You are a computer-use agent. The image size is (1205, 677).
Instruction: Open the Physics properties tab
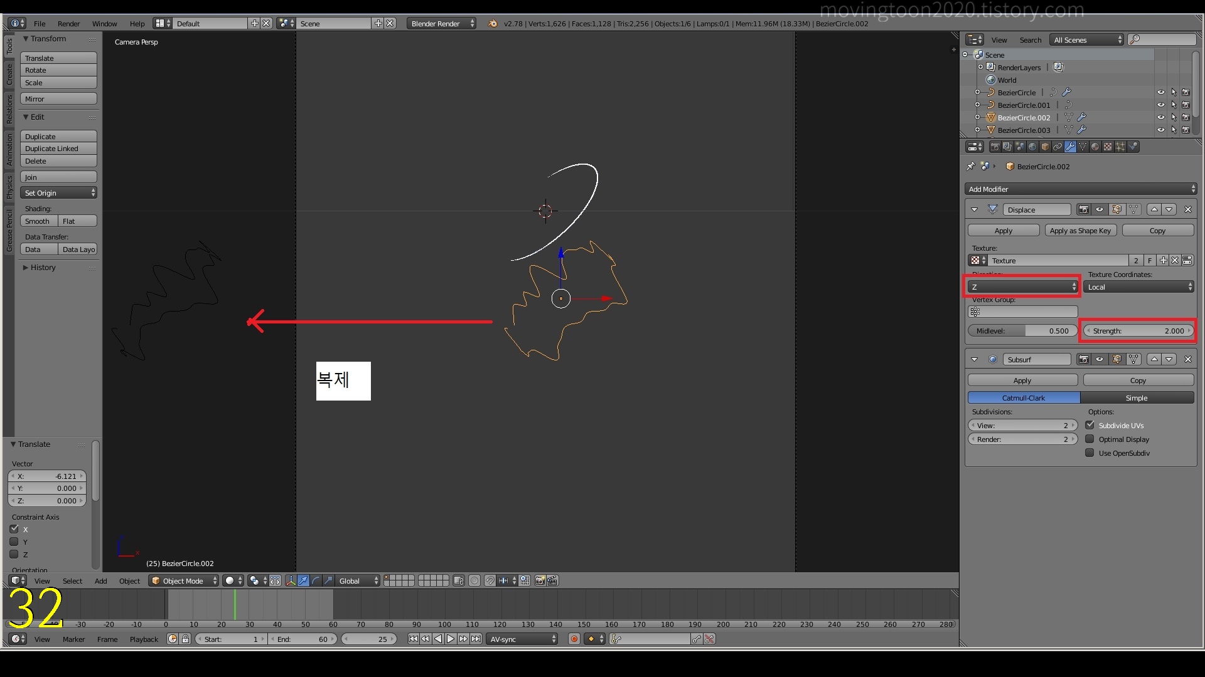point(1133,147)
